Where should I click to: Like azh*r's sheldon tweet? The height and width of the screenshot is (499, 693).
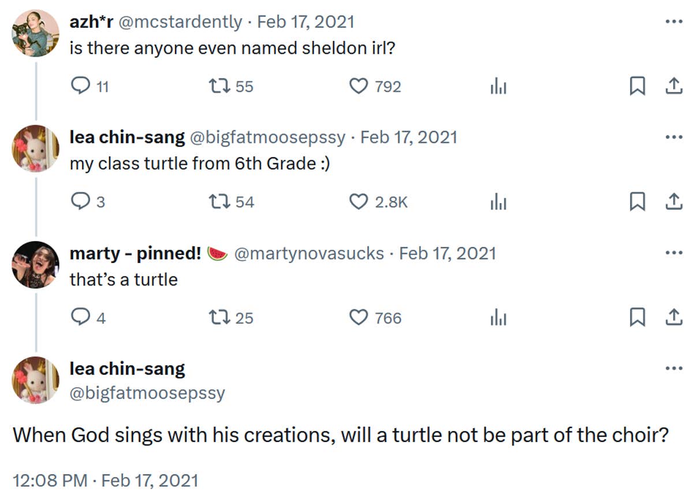pos(359,86)
